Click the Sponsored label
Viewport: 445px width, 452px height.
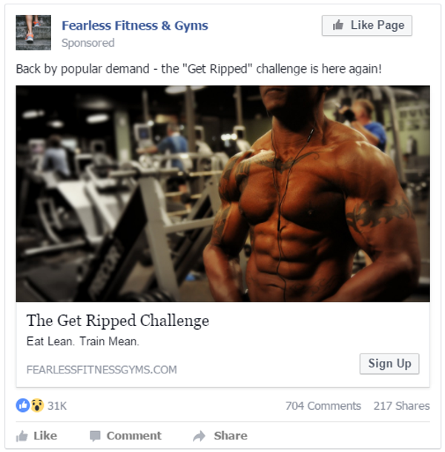tap(88, 43)
